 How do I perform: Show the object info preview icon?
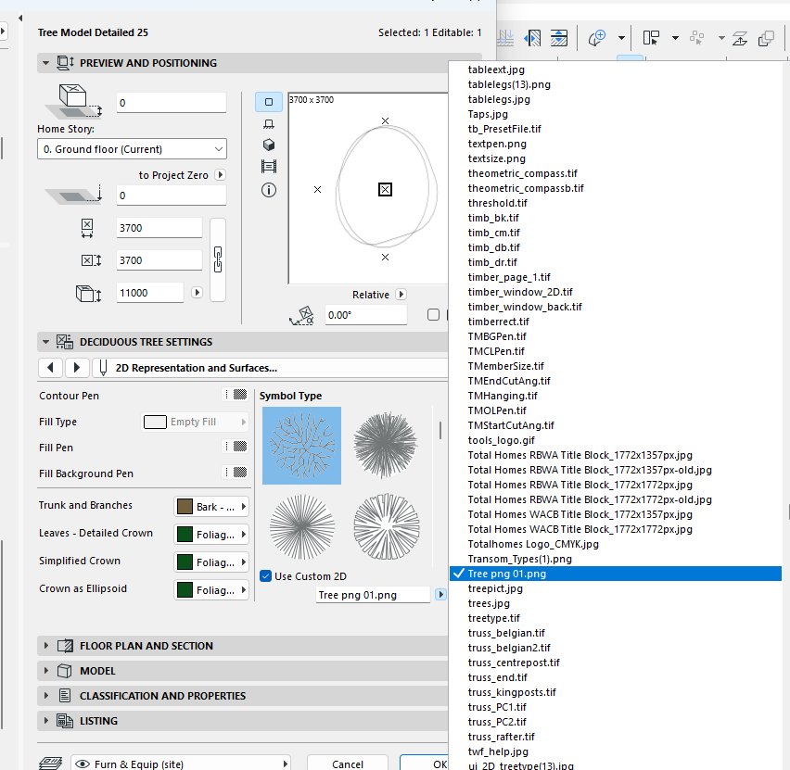pyautogui.click(x=269, y=190)
